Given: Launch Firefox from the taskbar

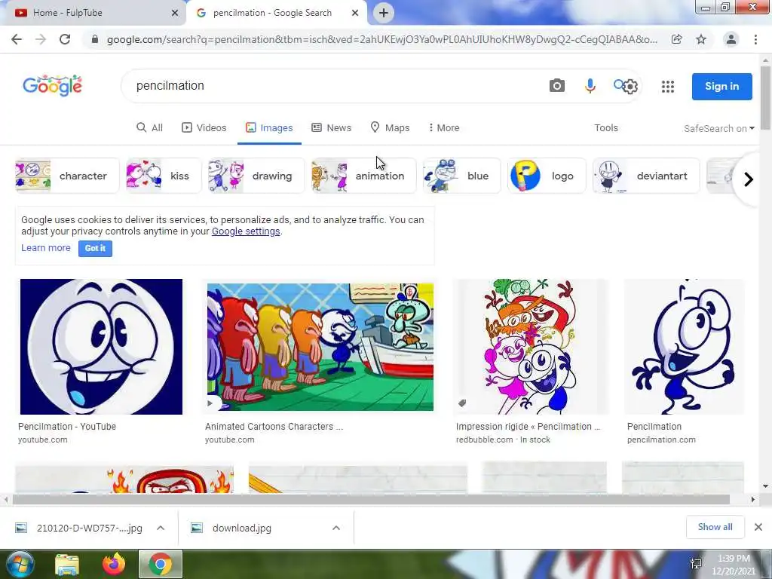Looking at the screenshot, I should pyautogui.click(x=114, y=564).
